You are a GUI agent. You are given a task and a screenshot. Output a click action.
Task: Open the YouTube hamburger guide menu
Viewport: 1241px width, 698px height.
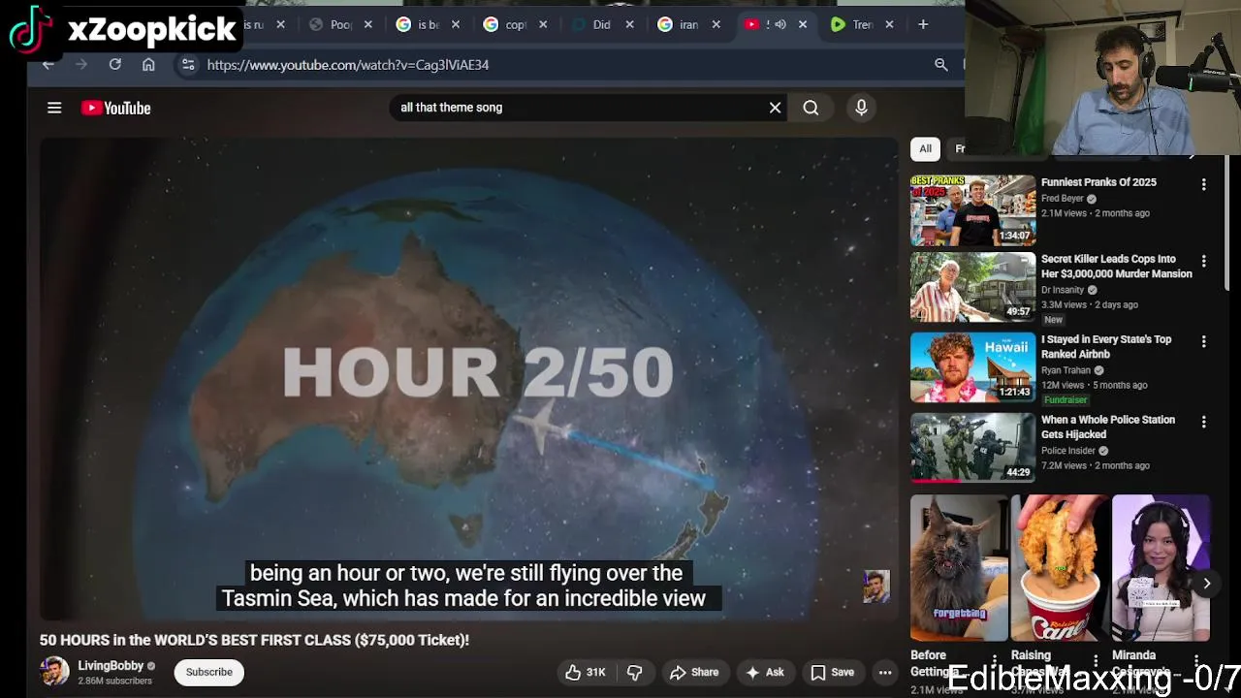(54, 108)
